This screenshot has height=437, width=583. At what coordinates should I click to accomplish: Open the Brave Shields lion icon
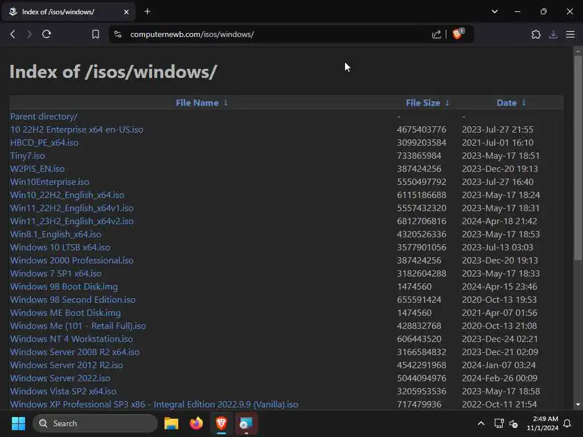tap(458, 34)
